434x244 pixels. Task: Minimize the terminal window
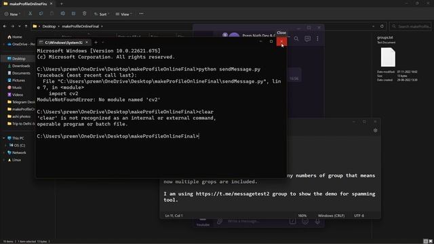[260, 41]
